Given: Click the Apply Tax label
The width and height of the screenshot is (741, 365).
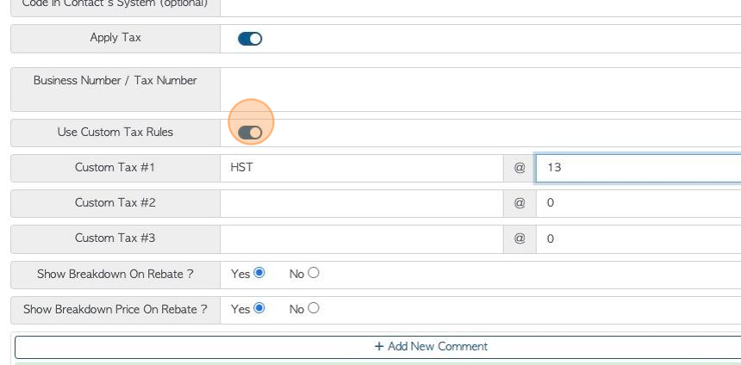Looking at the screenshot, I should click(115, 38).
